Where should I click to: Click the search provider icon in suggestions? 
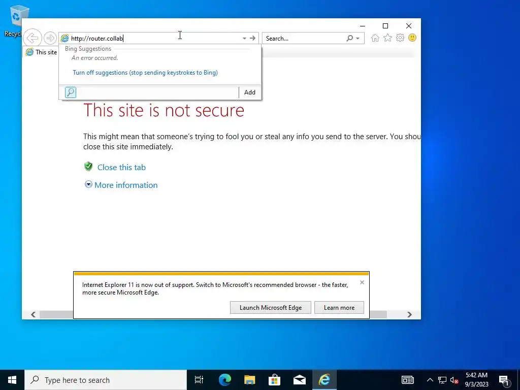pos(70,92)
